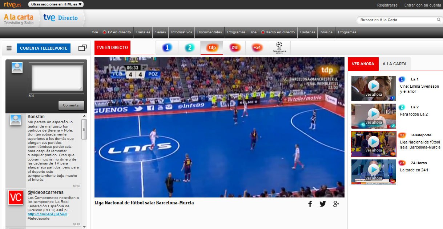Screen dimensions: 443x229
Task: Click the La 1 icon in Ver Ahora list
Action: pos(402,79)
